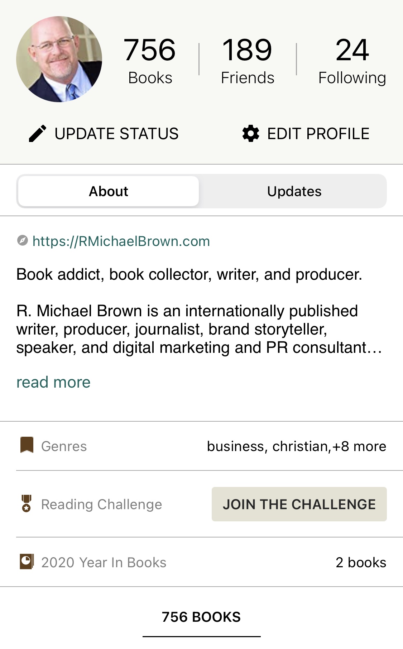403x649 pixels.
Task: Open the RMichaelBrown.com website link
Action: point(121,241)
